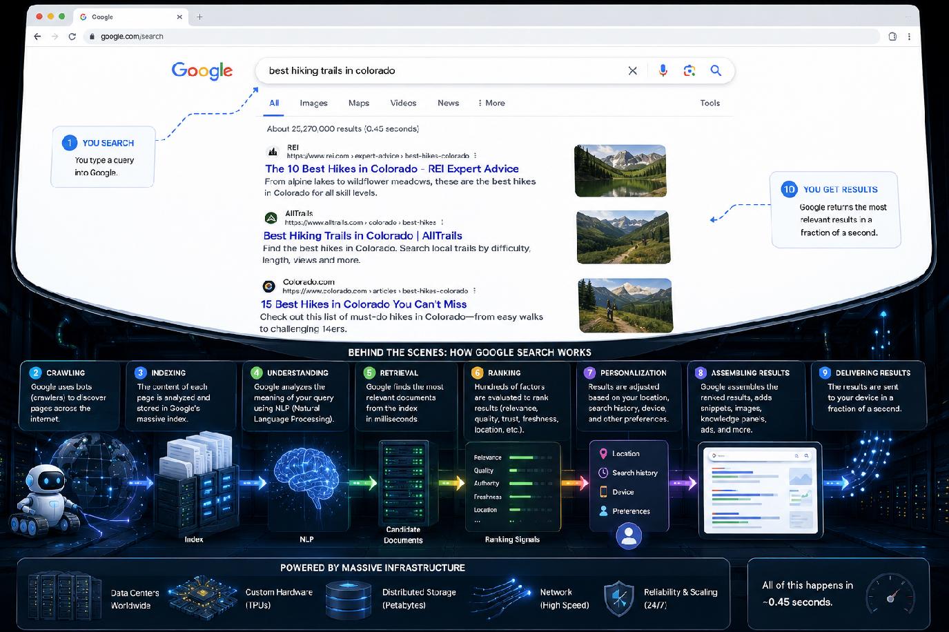
Task: Switch to the Videos tab
Action: coord(403,103)
